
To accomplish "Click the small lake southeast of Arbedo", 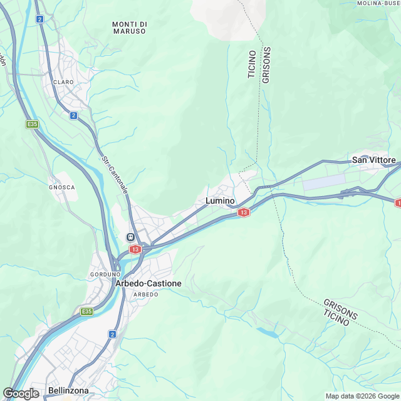I will click(x=268, y=333).
